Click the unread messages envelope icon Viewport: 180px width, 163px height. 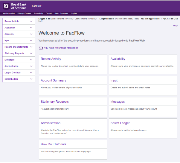tap(41, 48)
